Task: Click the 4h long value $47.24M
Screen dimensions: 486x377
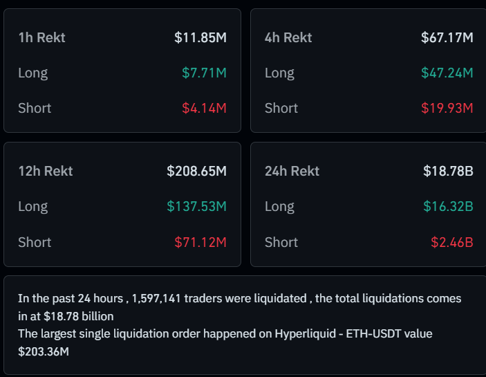Action: [447, 73]
